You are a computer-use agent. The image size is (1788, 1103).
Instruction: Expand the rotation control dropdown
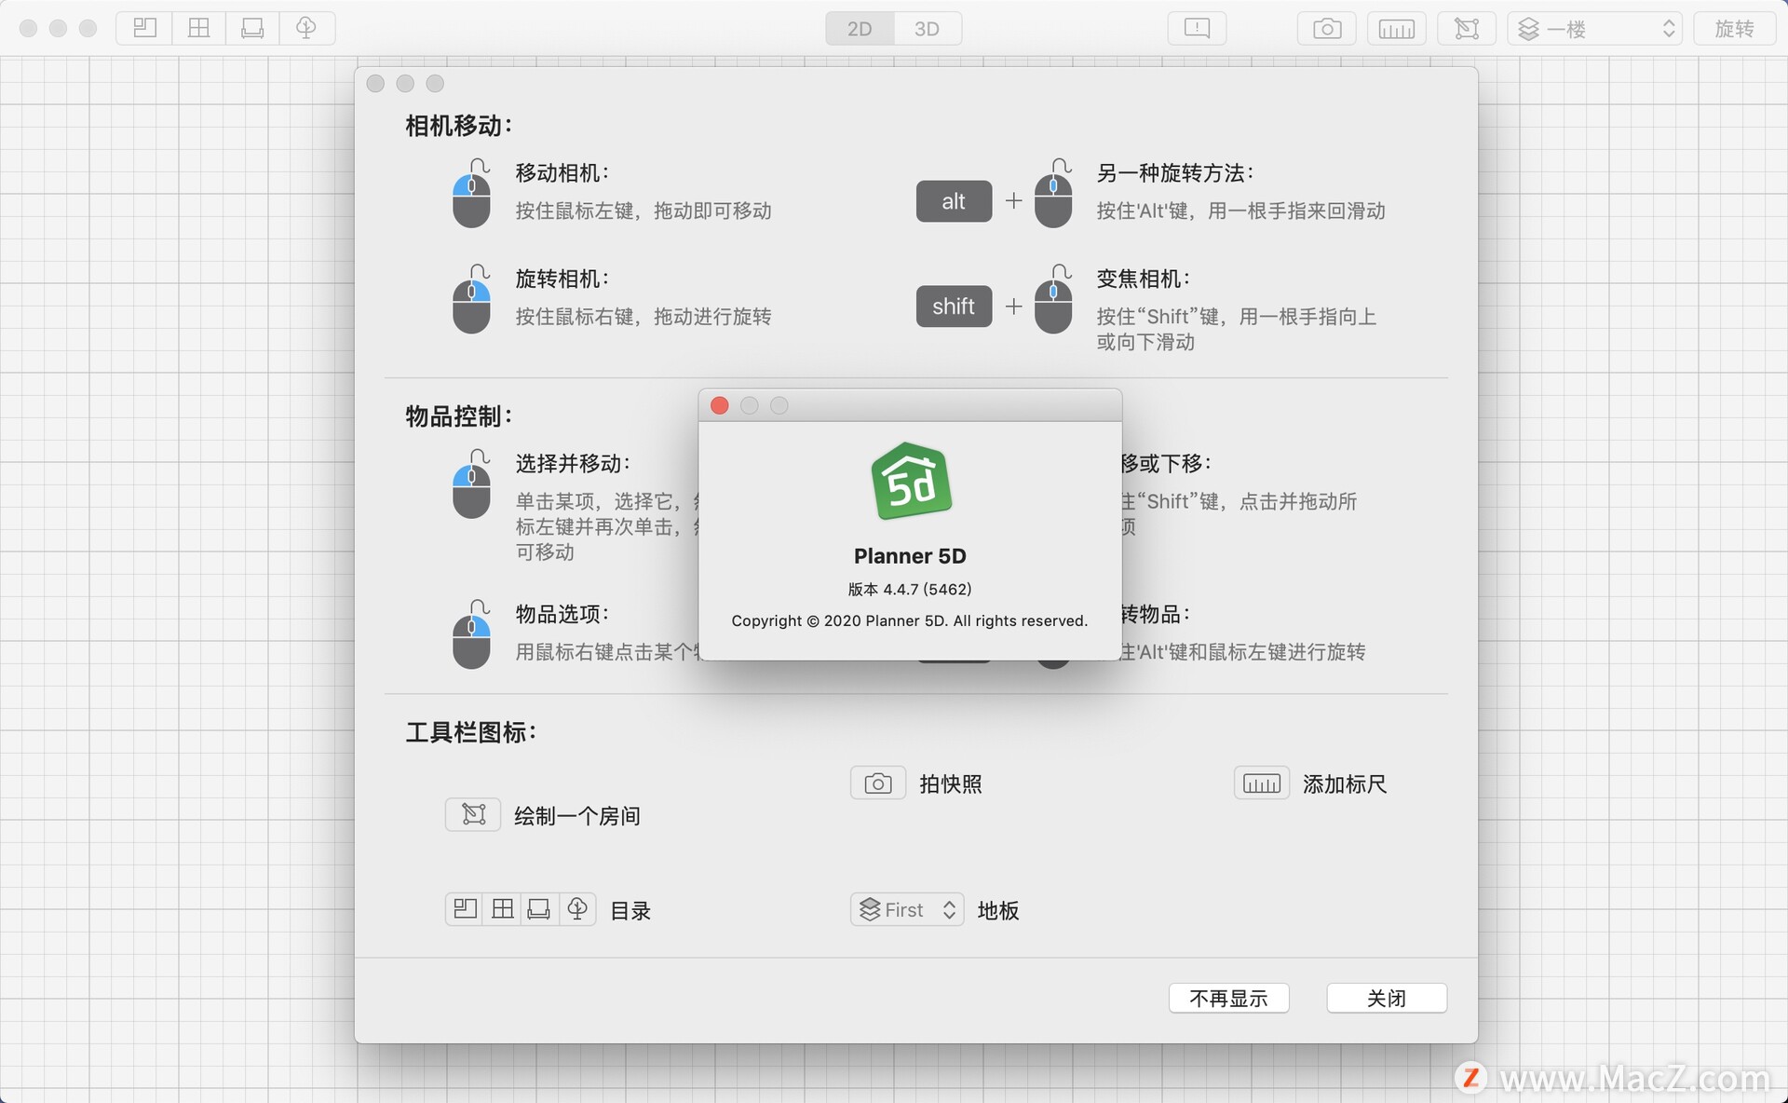click(x=1740, y=25)
